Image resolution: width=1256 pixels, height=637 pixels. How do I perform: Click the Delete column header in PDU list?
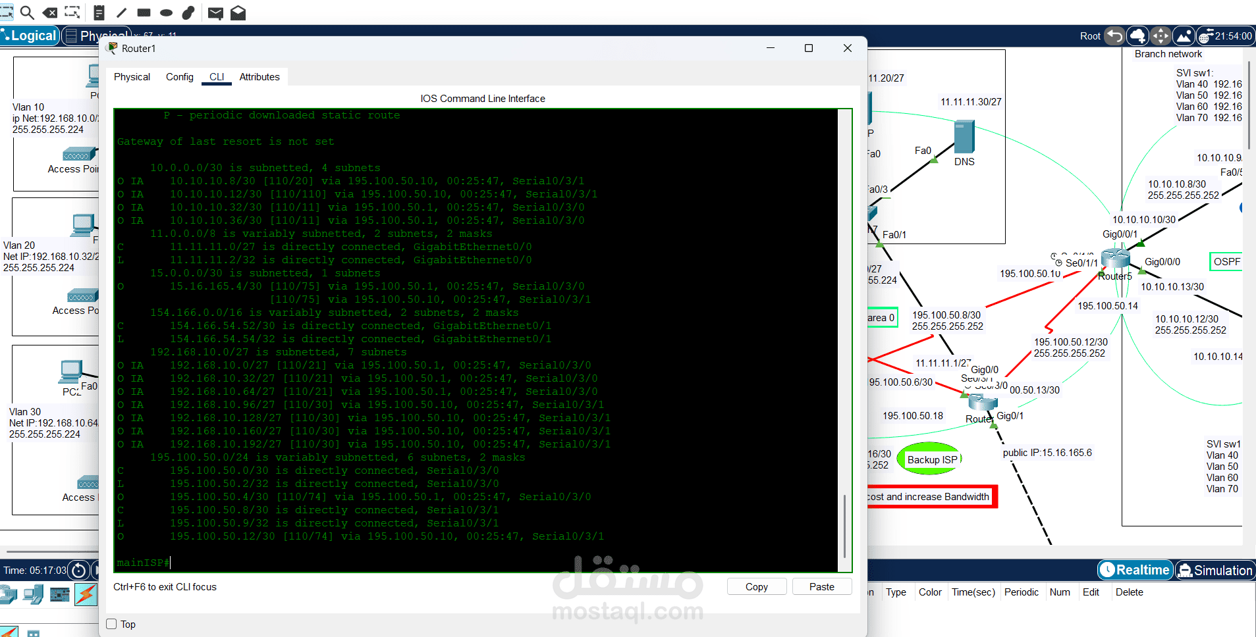1129,592
